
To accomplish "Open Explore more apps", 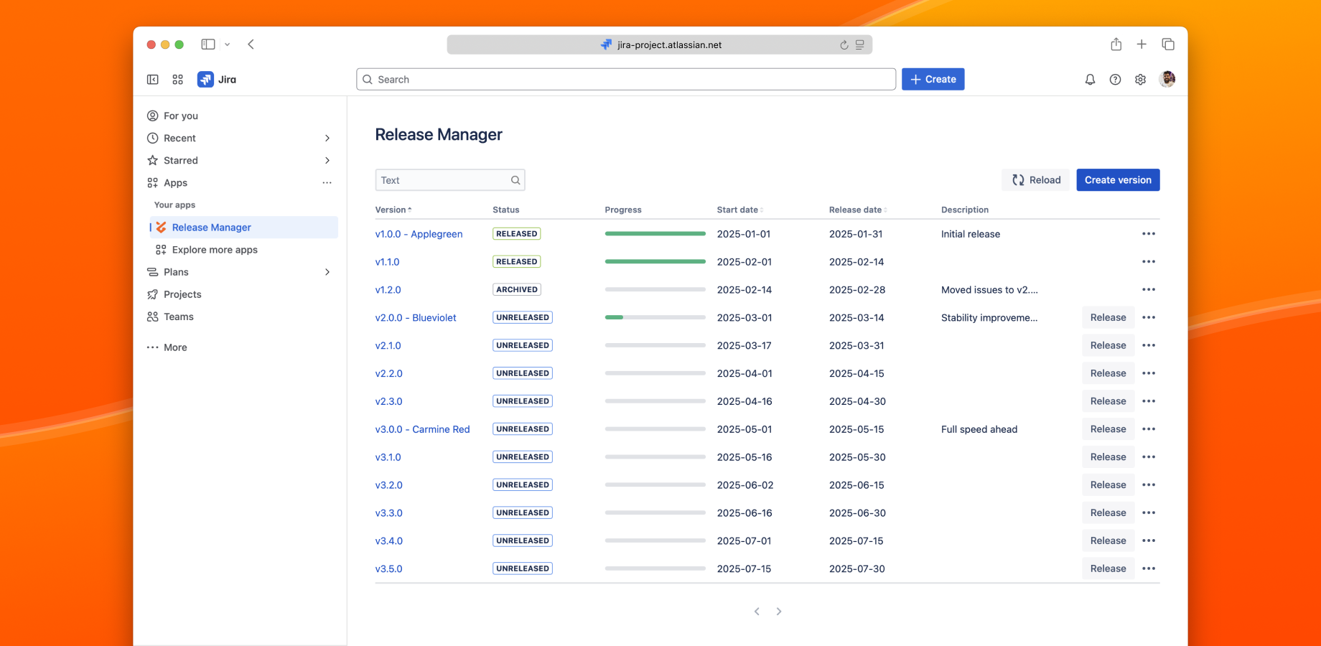I will 214,249.
